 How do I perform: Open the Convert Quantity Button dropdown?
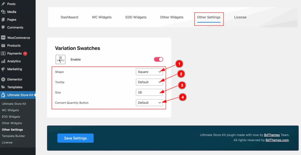149,103
